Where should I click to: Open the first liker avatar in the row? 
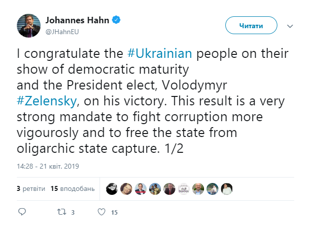point(111,188)
